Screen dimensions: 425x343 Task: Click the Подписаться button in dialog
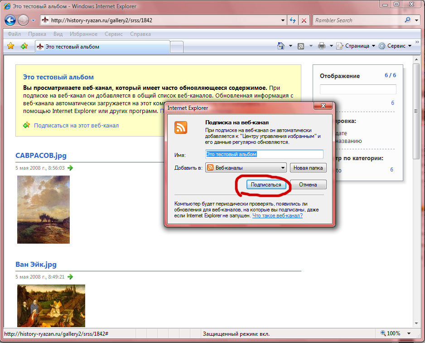pyautogui.click(x=266, y=185)
